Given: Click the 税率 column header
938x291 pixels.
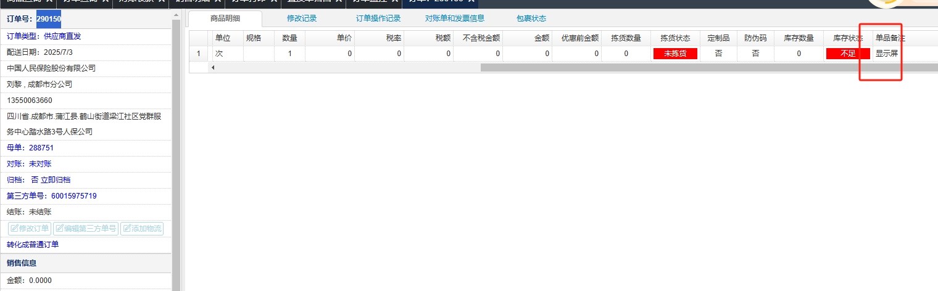Looking at the screenshot, I should pos(380,38).
